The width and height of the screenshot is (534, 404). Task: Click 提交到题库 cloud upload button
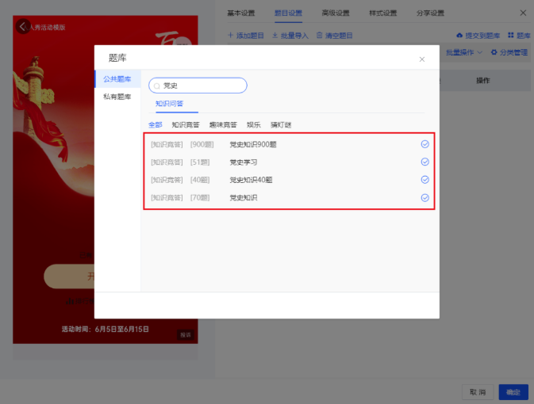point(478,36)
